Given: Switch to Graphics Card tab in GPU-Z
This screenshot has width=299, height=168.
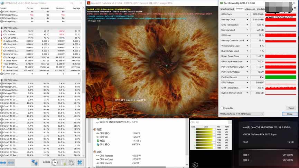Looking at the screenshot, I should pos(227,9).
